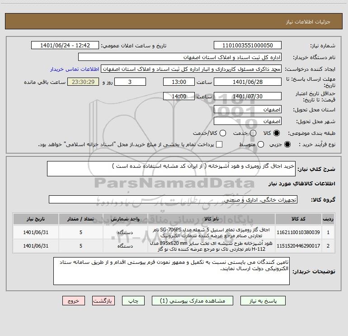Select the کالا radio button
Screen dimensions: 348x336
[277, 133]
